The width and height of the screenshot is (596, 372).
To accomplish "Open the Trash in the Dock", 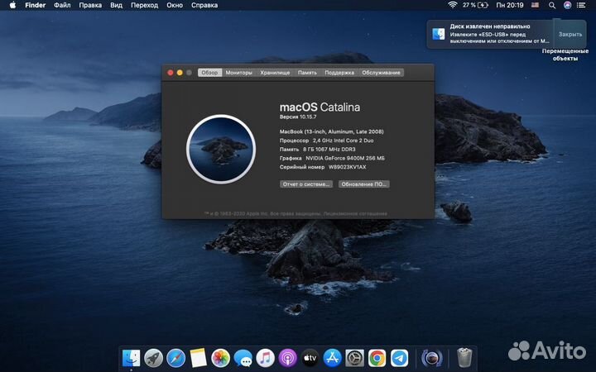I will tap(464, 358).
